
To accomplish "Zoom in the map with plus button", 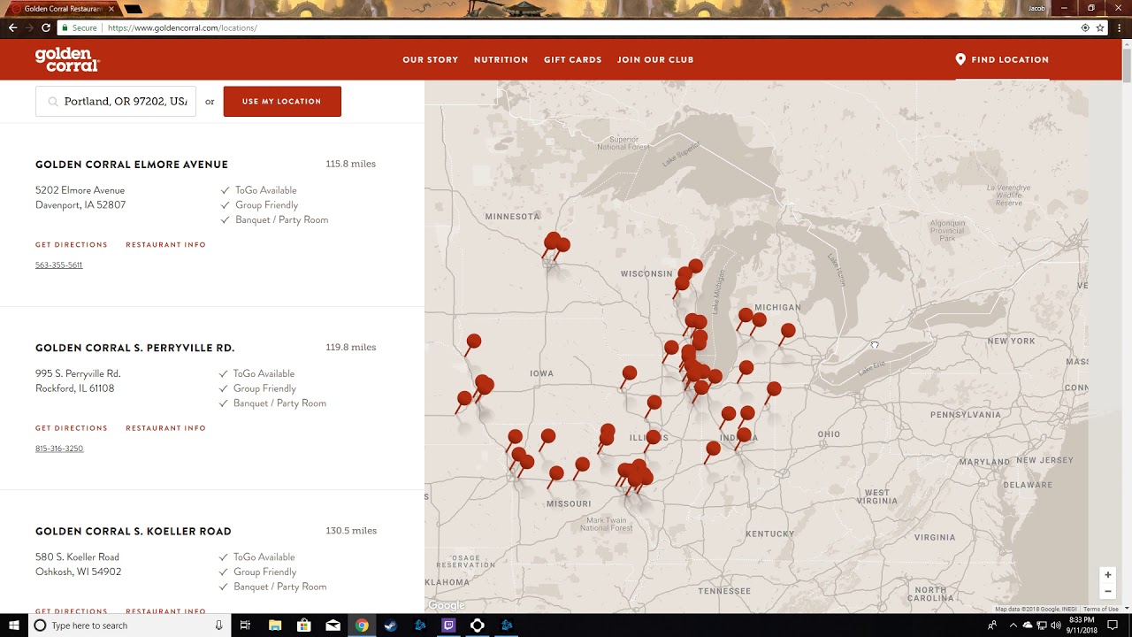I will point(1107,575).
